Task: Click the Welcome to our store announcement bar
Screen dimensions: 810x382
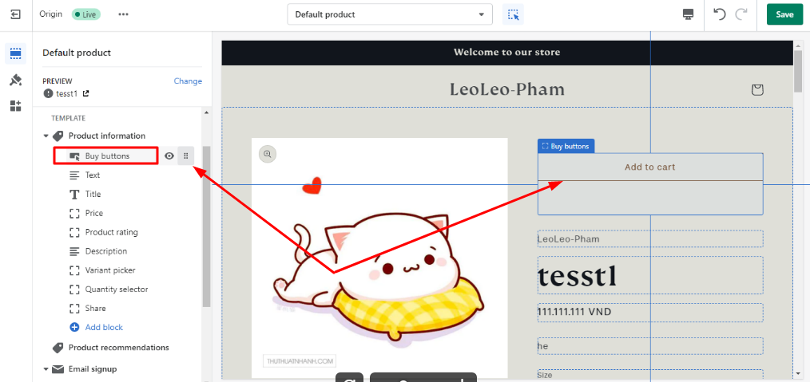Action: (506, 52)
